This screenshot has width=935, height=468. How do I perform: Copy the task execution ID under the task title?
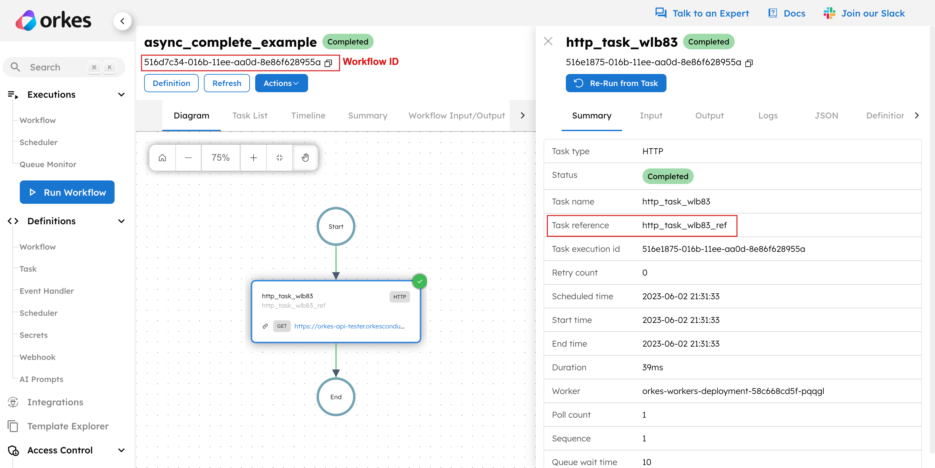click(x=749, y=63)
